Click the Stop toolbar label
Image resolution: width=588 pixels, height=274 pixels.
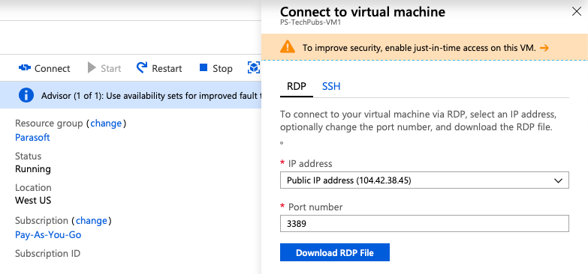click(222, 68)
